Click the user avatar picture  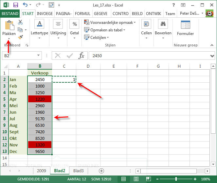[x=209, y=13]
